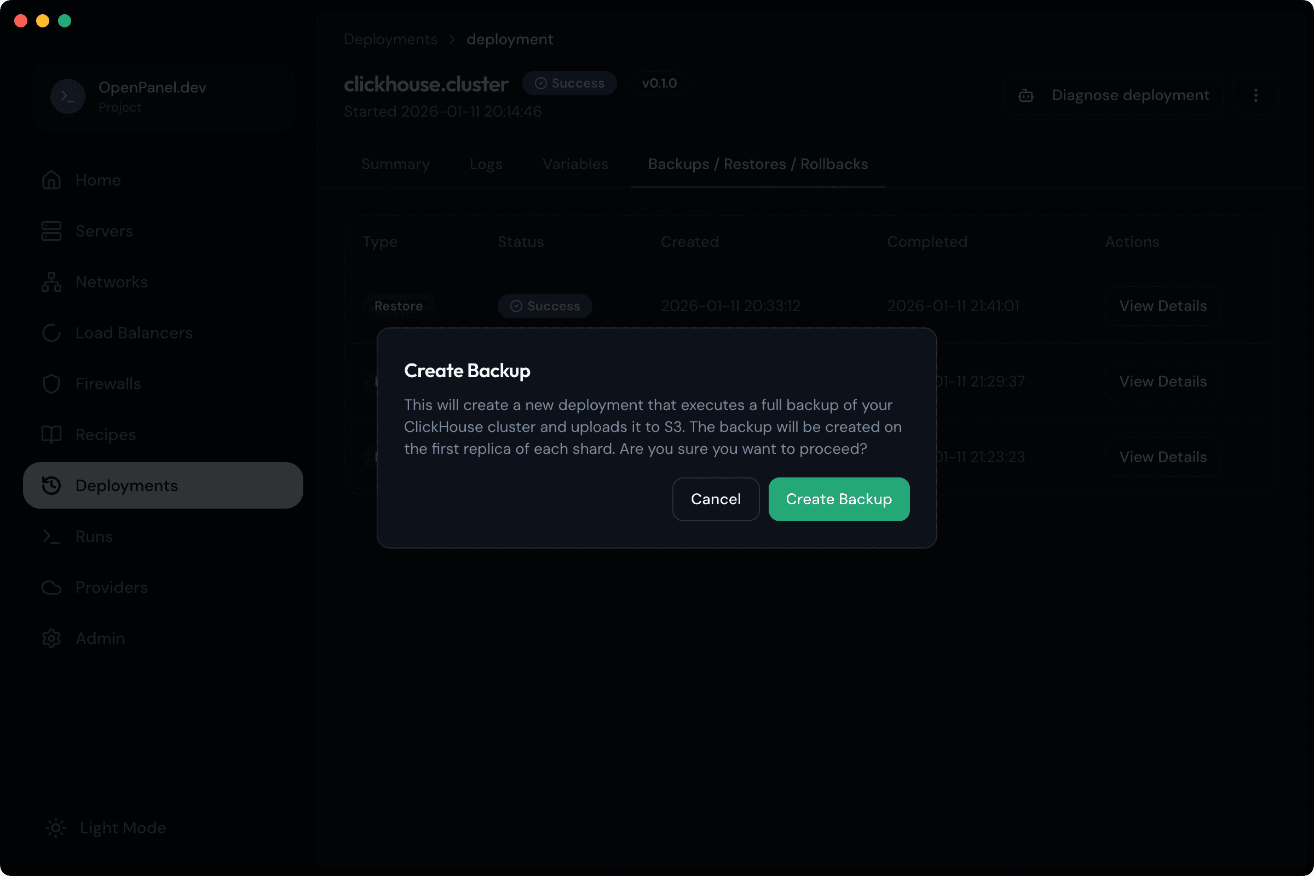Viewport: 1314px width, 876px height.
Task: Open the Backups / Restores / Rollbacks tab
Action: [x=758, y=164]
